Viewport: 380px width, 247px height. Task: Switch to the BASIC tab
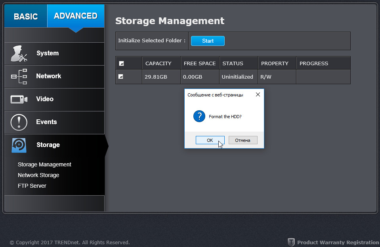click(x=26, y=16)
